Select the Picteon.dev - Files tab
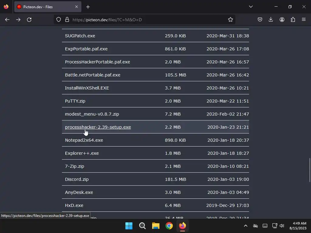 click(x=48, y=7)
